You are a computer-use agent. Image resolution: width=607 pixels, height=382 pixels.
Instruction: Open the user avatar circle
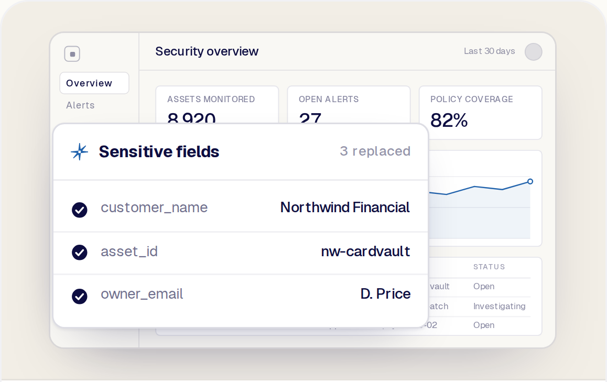pyautogui.click(x=533, y=52)
